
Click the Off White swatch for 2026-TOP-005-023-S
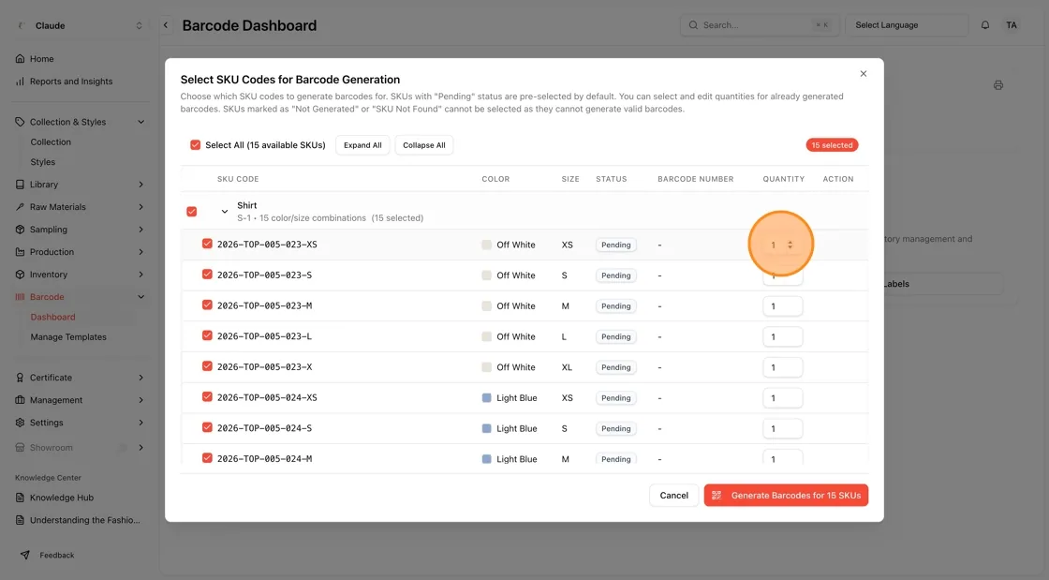point(486,275)
